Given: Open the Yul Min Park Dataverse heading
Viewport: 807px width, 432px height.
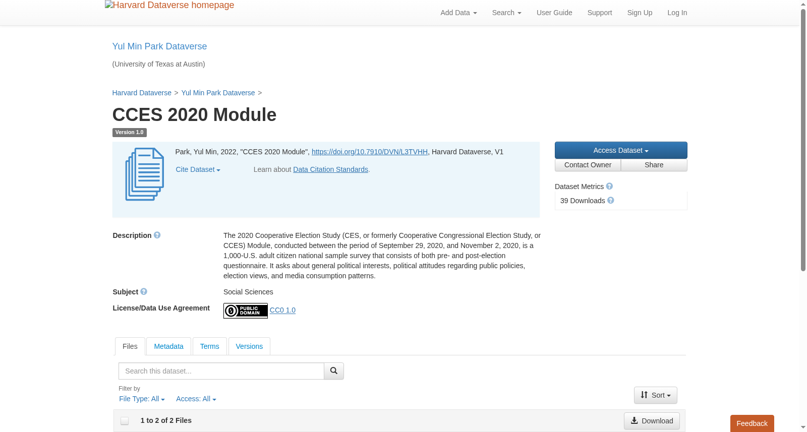Looking at the screenshot, I should click(x=159, y=46).
